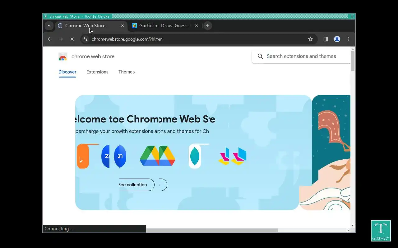This screenshot has height=248, width=398.
Task: Click the orange app icon in banner
Action: [x=83, y=156]
